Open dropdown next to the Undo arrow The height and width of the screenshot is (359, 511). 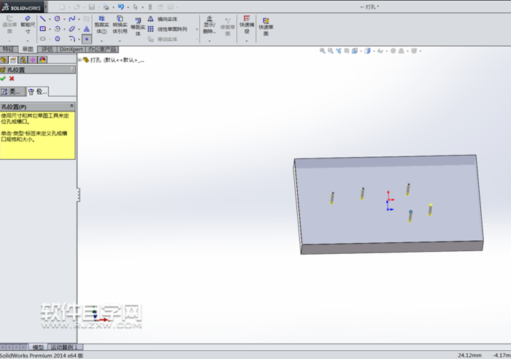coord(128,7)
